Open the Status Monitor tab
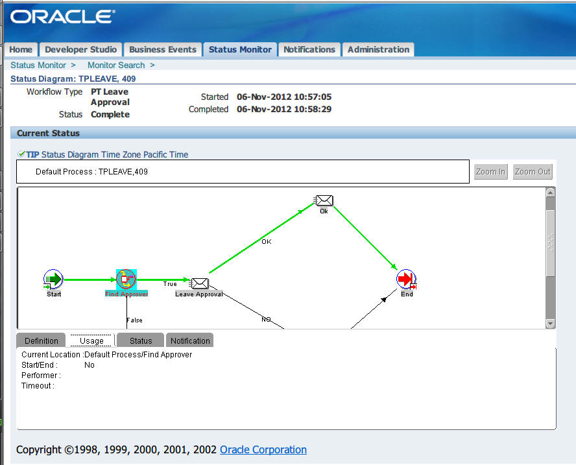 (x=240, y=49)
